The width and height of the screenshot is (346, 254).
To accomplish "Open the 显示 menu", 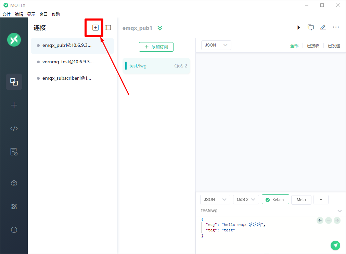I will 31,14.
